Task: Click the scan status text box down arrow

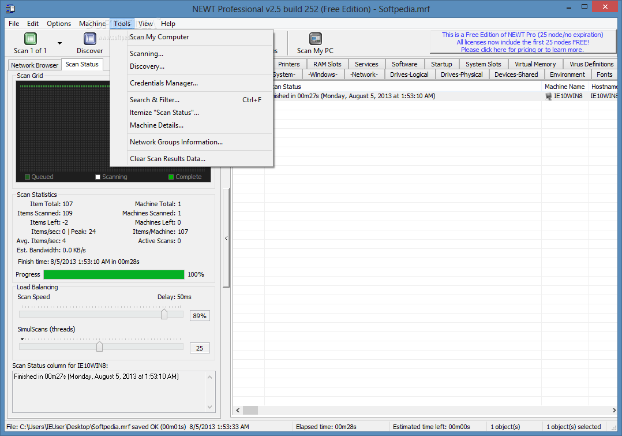Action: pos(210,407)
